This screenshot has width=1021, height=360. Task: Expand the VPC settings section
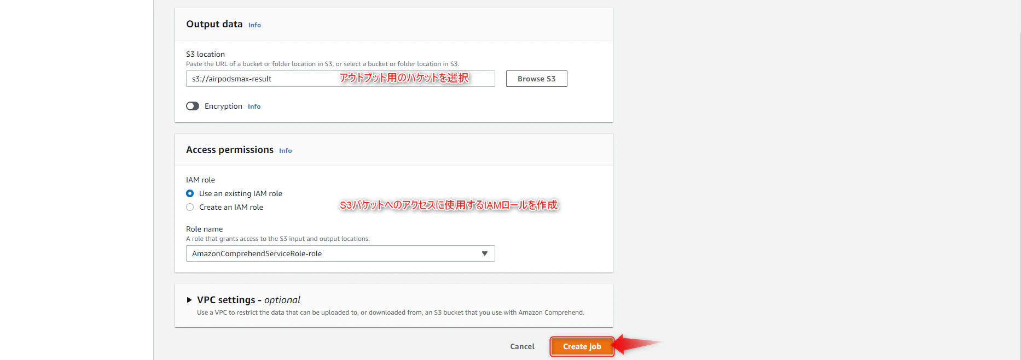[189, 300]
